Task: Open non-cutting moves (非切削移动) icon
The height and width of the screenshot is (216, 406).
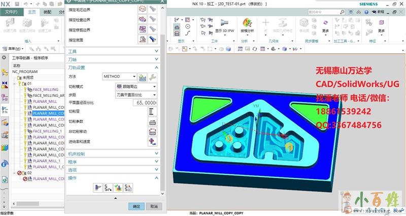Action: tap(152, 132)
